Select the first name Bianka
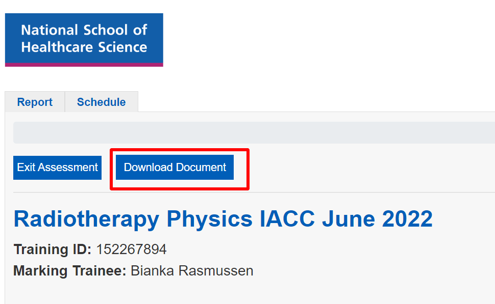 point(152,271)
